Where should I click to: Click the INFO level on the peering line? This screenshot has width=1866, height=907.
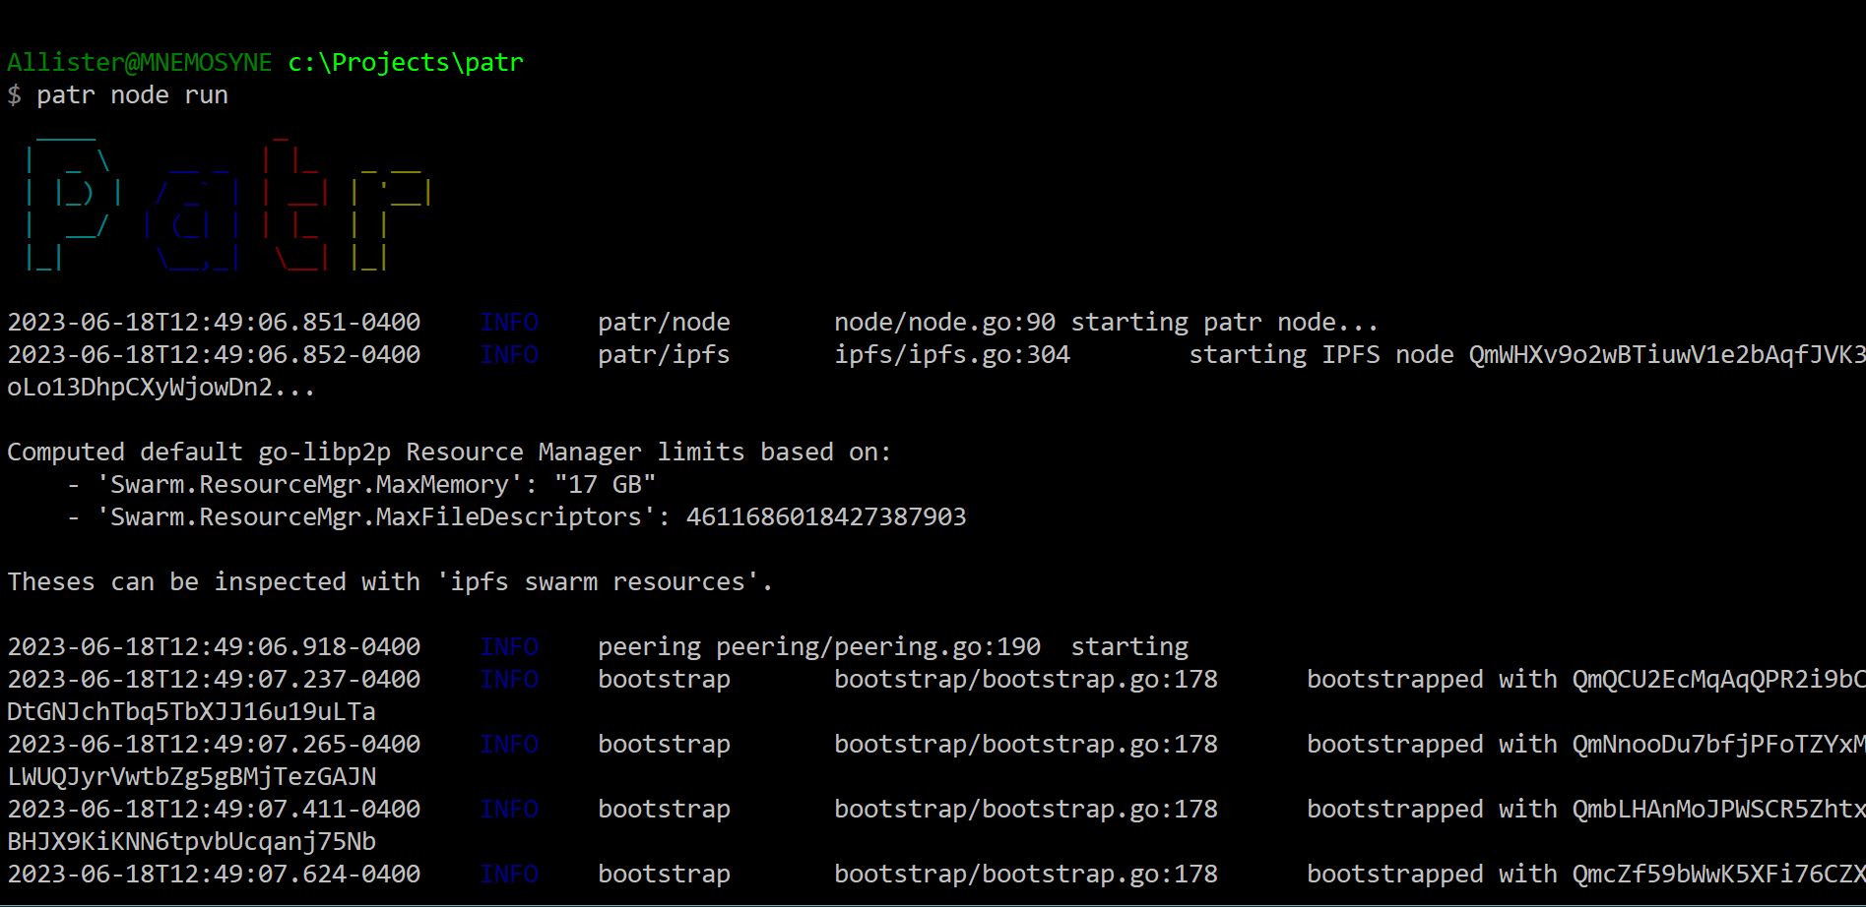tap(509, 647)
